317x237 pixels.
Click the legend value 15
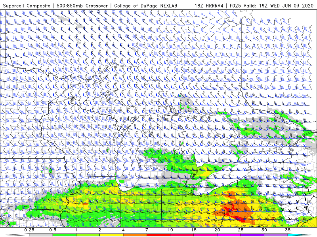194,230
